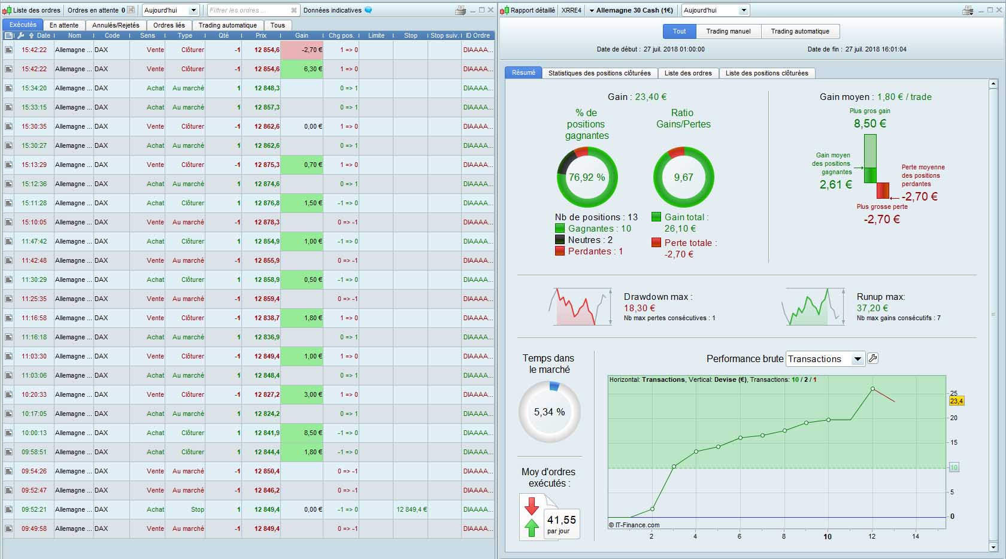Click the list icon in the orders table header
This screenshot has width=1006, height=559.
click(x=8, y=35)
